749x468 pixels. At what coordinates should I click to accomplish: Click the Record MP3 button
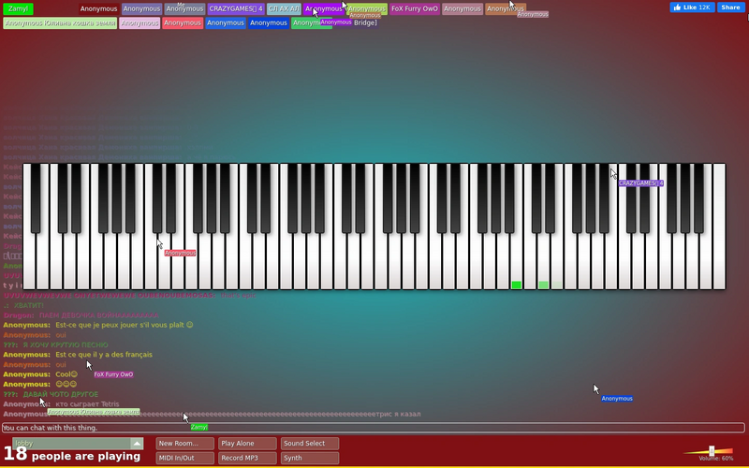tap(247, 458)
